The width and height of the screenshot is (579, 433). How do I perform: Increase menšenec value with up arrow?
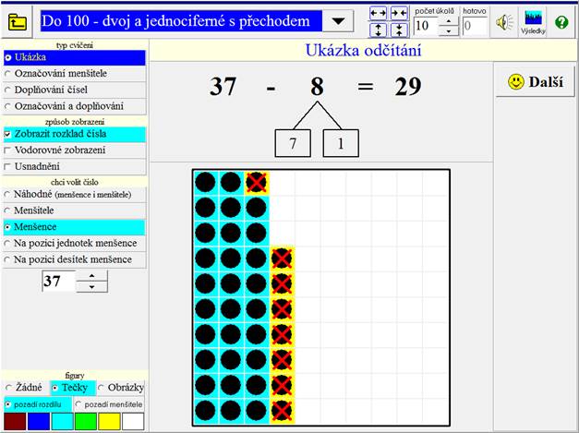point(92,276)
